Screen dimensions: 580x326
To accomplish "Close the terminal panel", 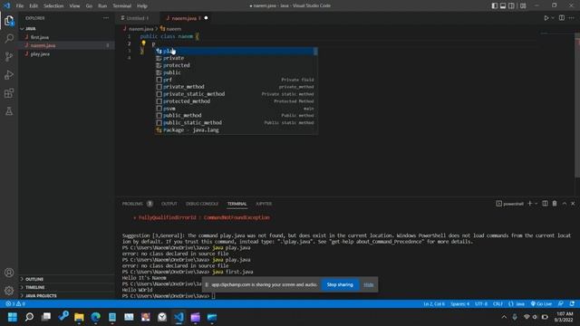I will coord(573,203).
